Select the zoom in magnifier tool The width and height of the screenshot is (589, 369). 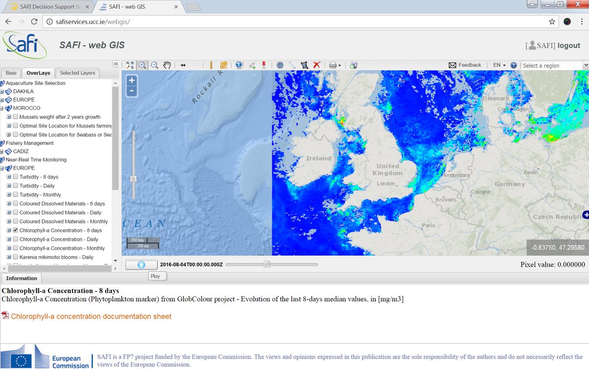[x=142, y=65]
